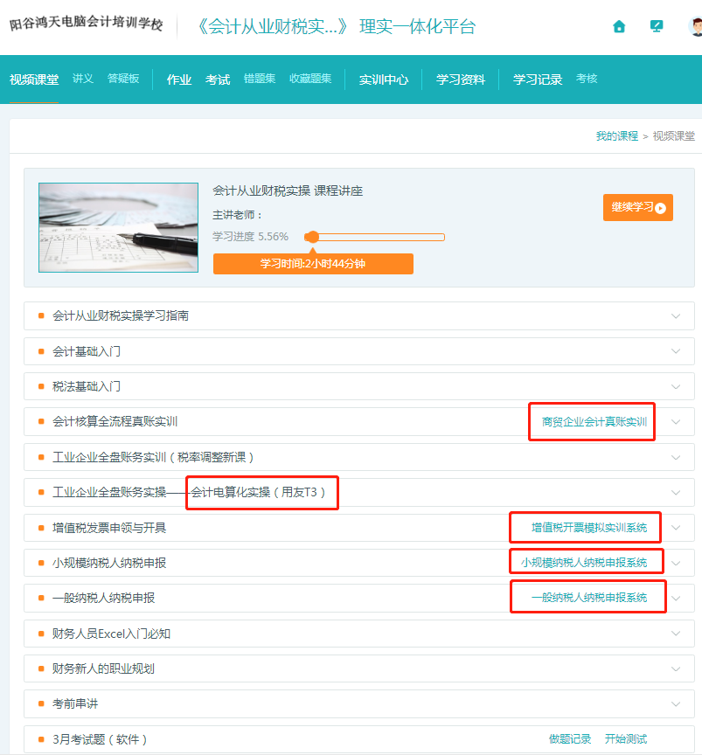This screenshot has height=755, width=702.
Task: Select 增值税发票申领与开具 chapter title
Action: (x=109, y=528)
